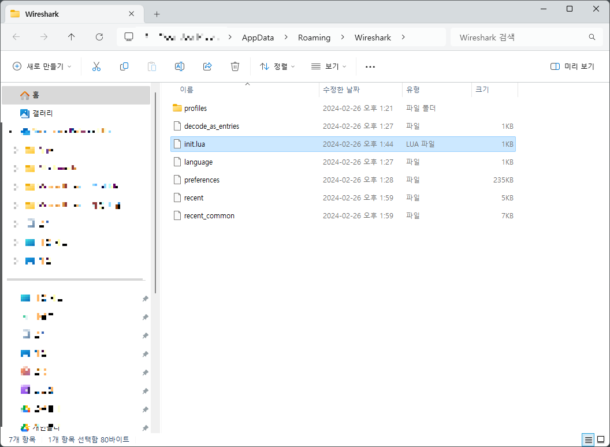The image size is (610, 447).
Task: Switch to details view icon in status bar
Action: [x=588, y=439]
